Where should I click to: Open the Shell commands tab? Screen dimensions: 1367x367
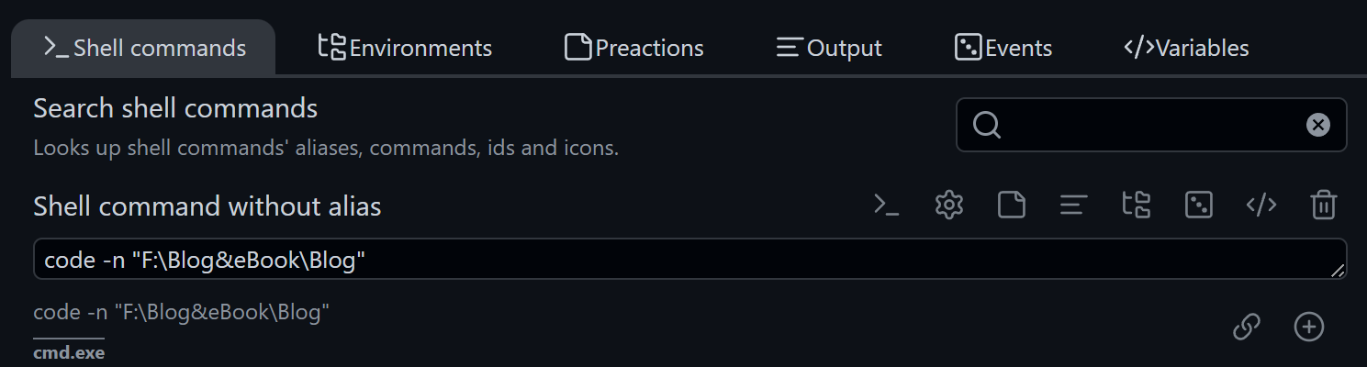tap(144, 48)
